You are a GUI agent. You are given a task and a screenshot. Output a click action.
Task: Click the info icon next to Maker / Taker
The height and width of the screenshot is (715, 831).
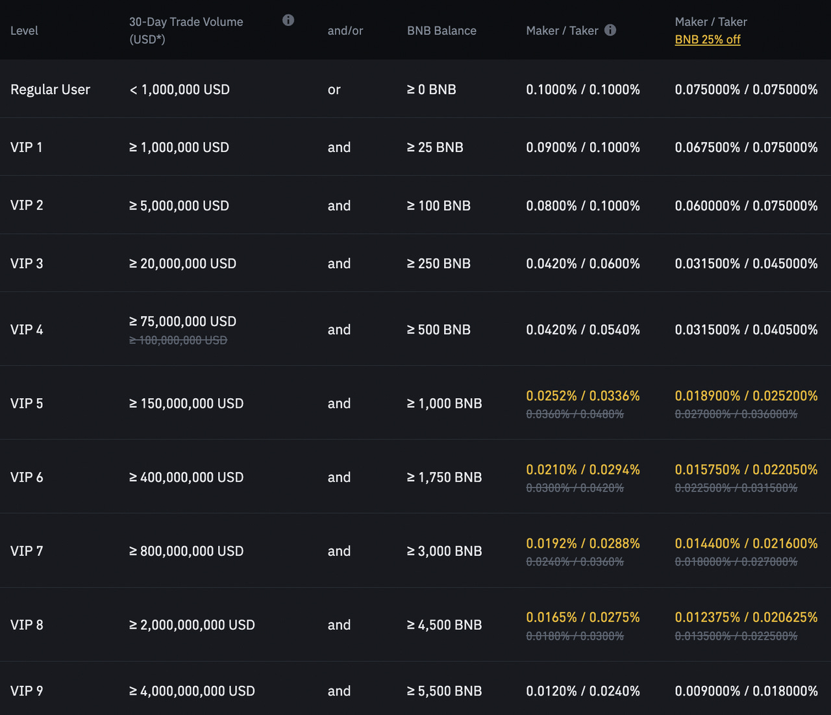(x=610, y=30)
